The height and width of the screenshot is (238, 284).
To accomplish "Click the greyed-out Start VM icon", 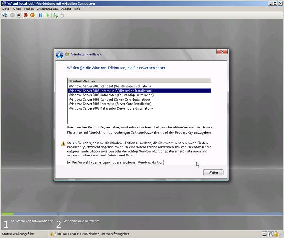I will [12, 15].
